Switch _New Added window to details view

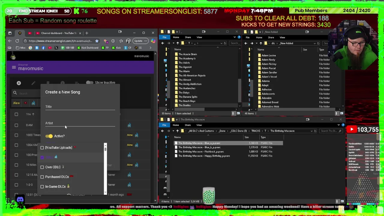337,113
